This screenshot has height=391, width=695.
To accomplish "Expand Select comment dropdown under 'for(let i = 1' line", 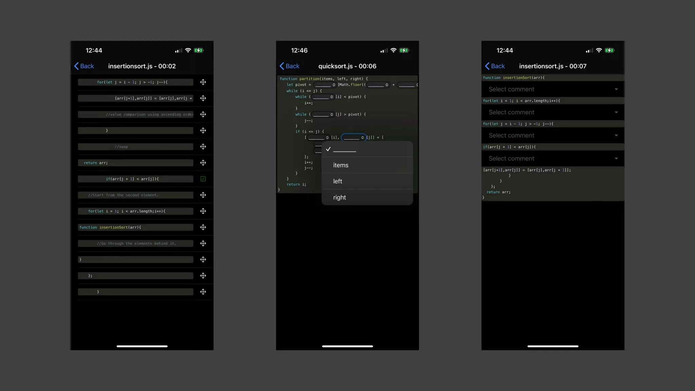I will pos(552,112).
